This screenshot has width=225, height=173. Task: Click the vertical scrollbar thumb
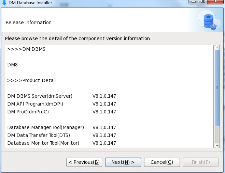click(217, 88)
